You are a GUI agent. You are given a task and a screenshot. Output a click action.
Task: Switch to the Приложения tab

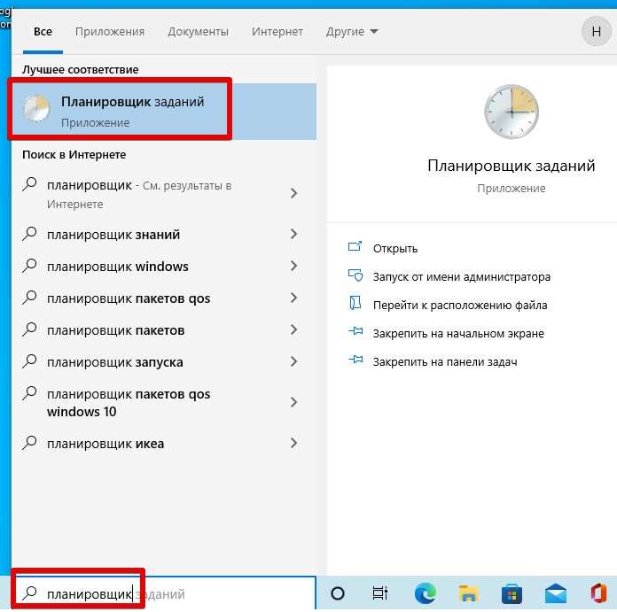click(x=110, y=32)
